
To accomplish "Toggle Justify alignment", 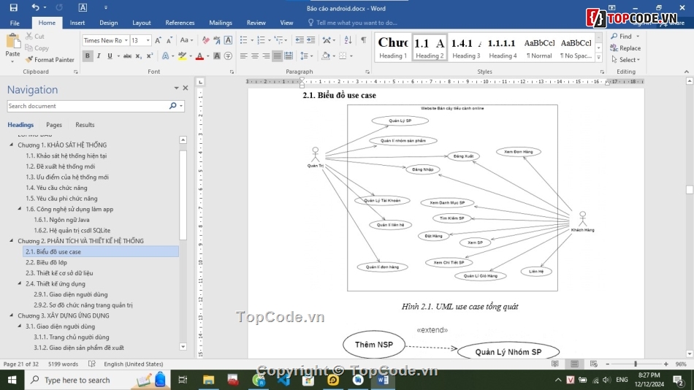I will [x=277, y=56].
